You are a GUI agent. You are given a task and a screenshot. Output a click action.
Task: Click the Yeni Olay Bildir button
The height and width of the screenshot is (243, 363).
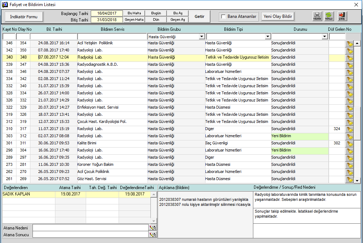coord(278,16)
